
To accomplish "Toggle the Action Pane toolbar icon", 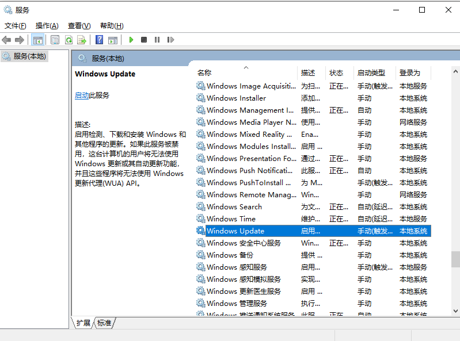I will (x=113, y=40).
